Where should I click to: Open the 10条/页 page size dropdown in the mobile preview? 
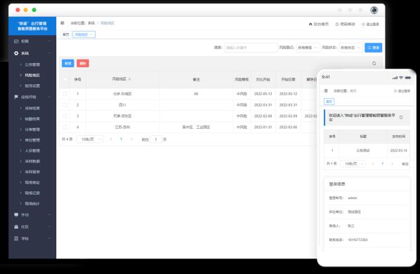353,163
